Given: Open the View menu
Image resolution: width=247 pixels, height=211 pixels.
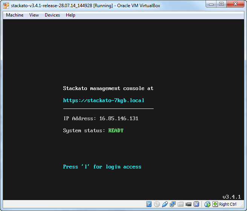Looking at the screenshot, I should point(34,15).
